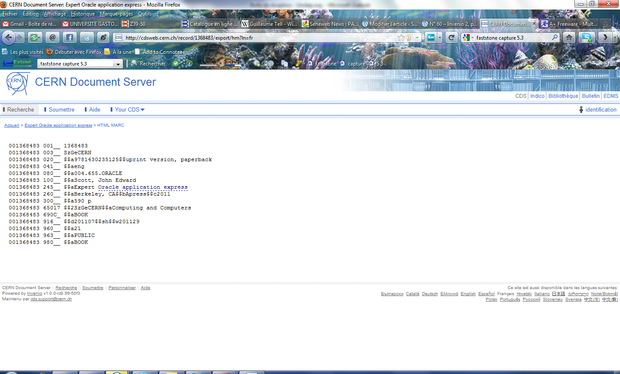Click the Skype toolbar icon
The image size is (620, 374).
[x=586, y=37]
